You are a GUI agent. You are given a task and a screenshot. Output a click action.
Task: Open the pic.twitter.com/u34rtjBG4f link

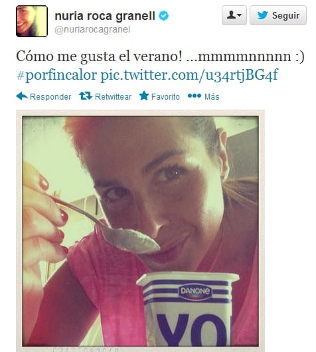pyautogui.click(x=189, y=76)
